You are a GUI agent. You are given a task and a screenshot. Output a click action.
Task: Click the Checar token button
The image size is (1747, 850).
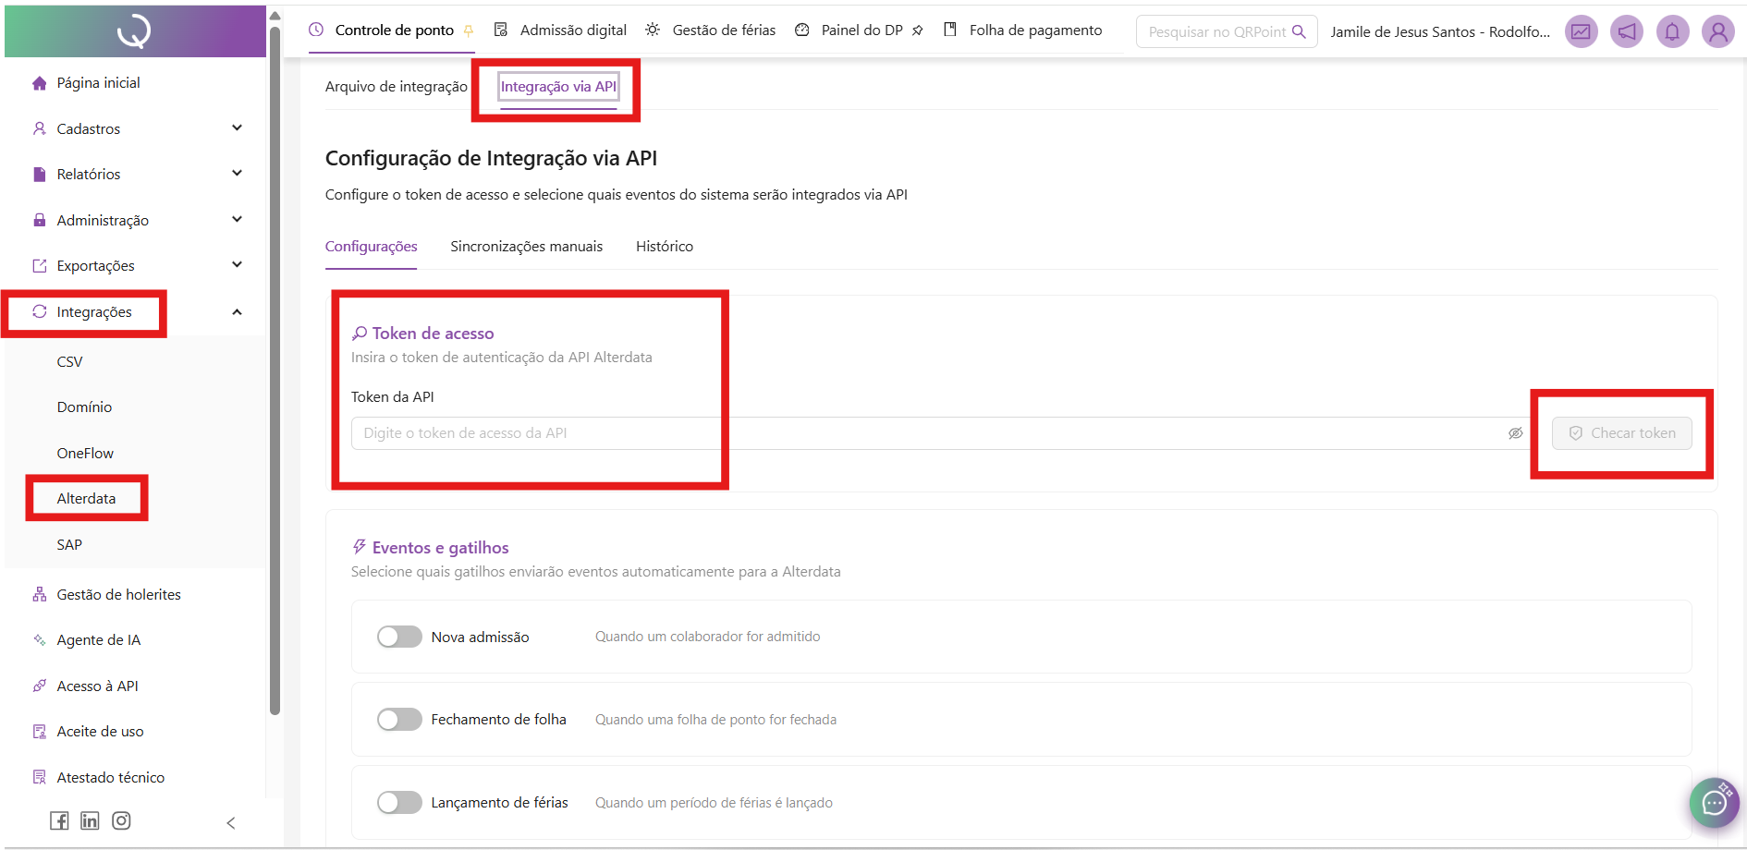pyautogui.click(x=1622, y=433)
